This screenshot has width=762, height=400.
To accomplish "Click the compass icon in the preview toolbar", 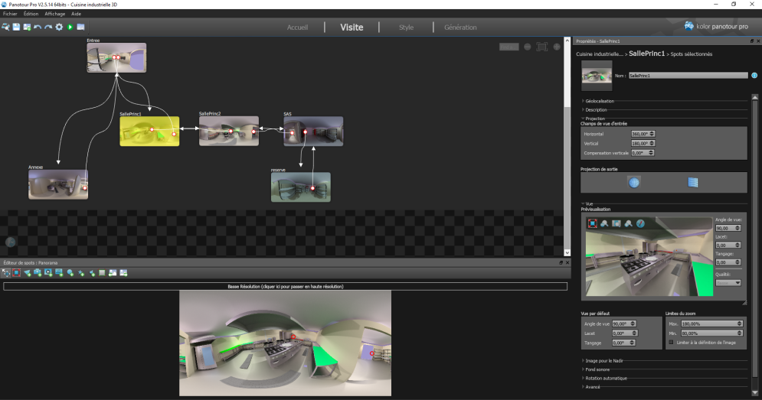I will click(x=640, y=223).
